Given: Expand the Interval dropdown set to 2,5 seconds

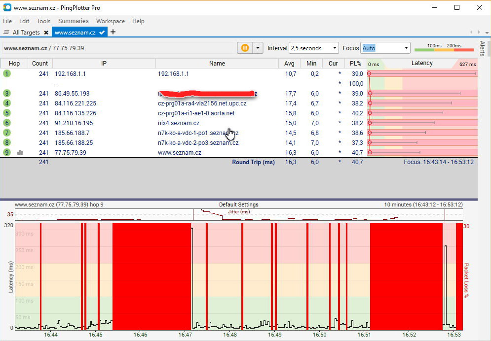Looking at the screenshot, I should point(335,48).
